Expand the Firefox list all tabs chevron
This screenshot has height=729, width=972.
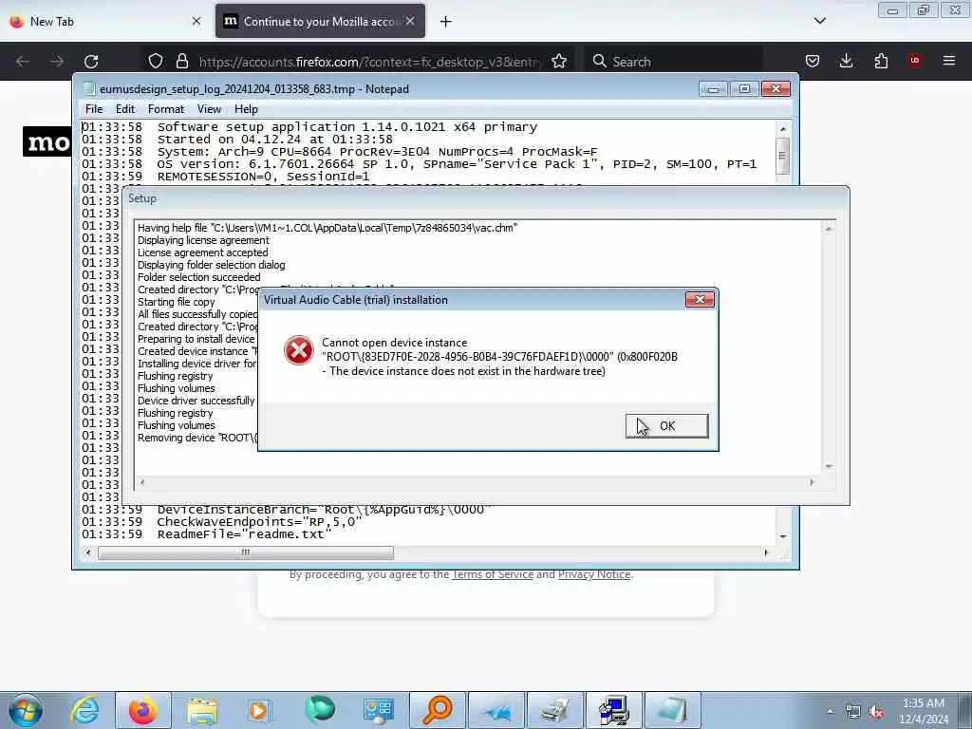(819, 21)
